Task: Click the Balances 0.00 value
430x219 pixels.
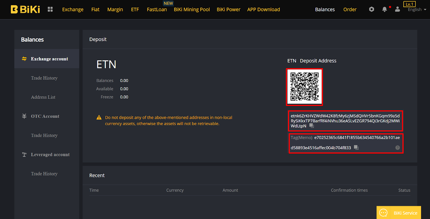Action: point(124,80)
